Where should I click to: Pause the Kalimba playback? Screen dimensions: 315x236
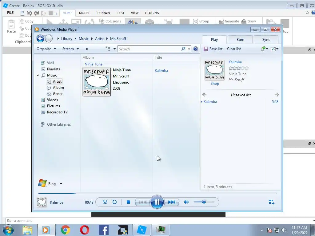click(157, 202)
